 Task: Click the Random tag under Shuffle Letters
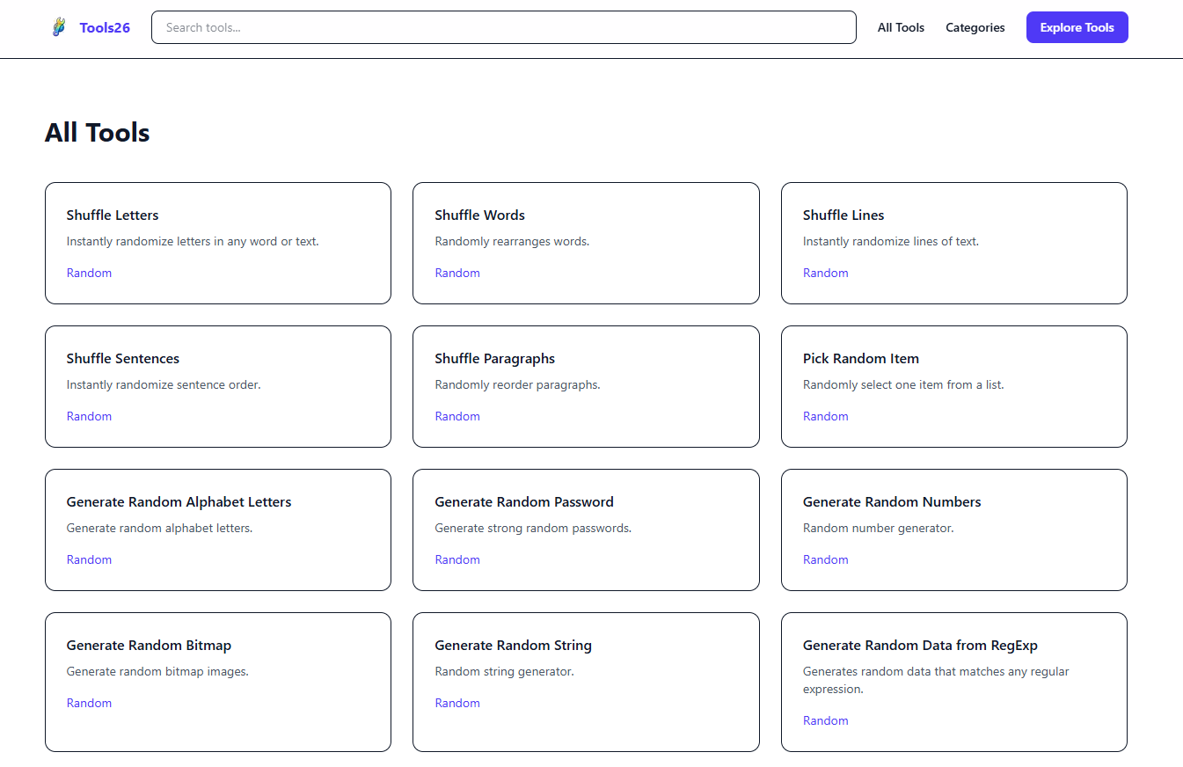tap(89, 273)
